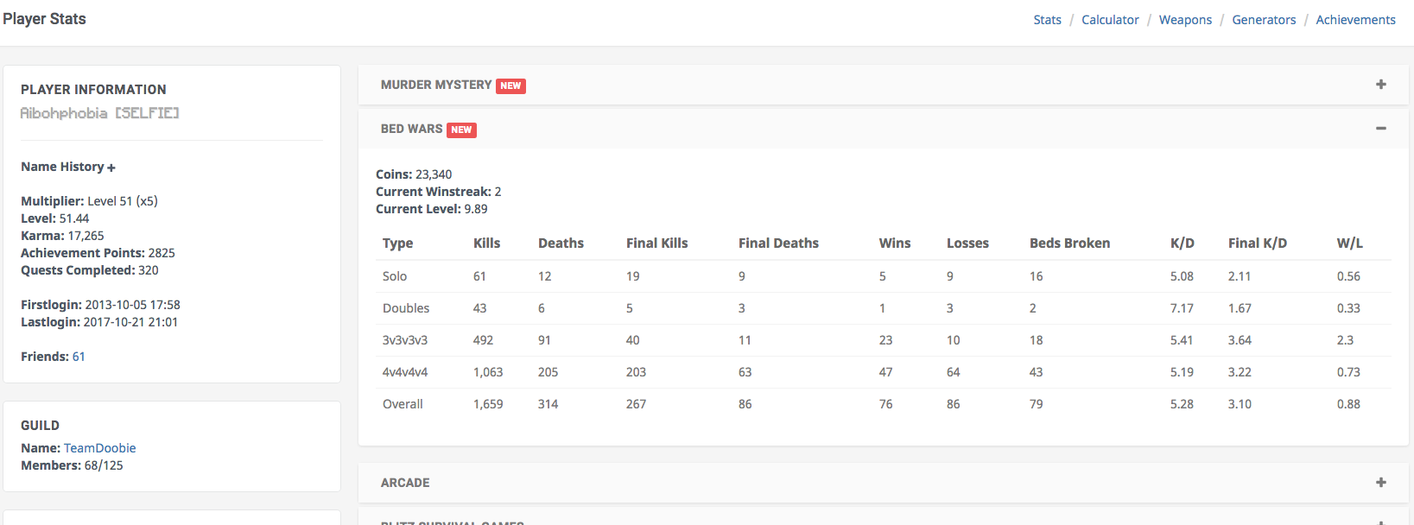Open the Stats breadcrumb link

tap(1047, 20)
